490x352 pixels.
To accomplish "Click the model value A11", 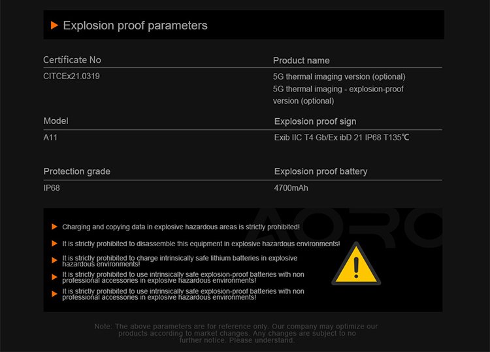I will pos(50,137).
